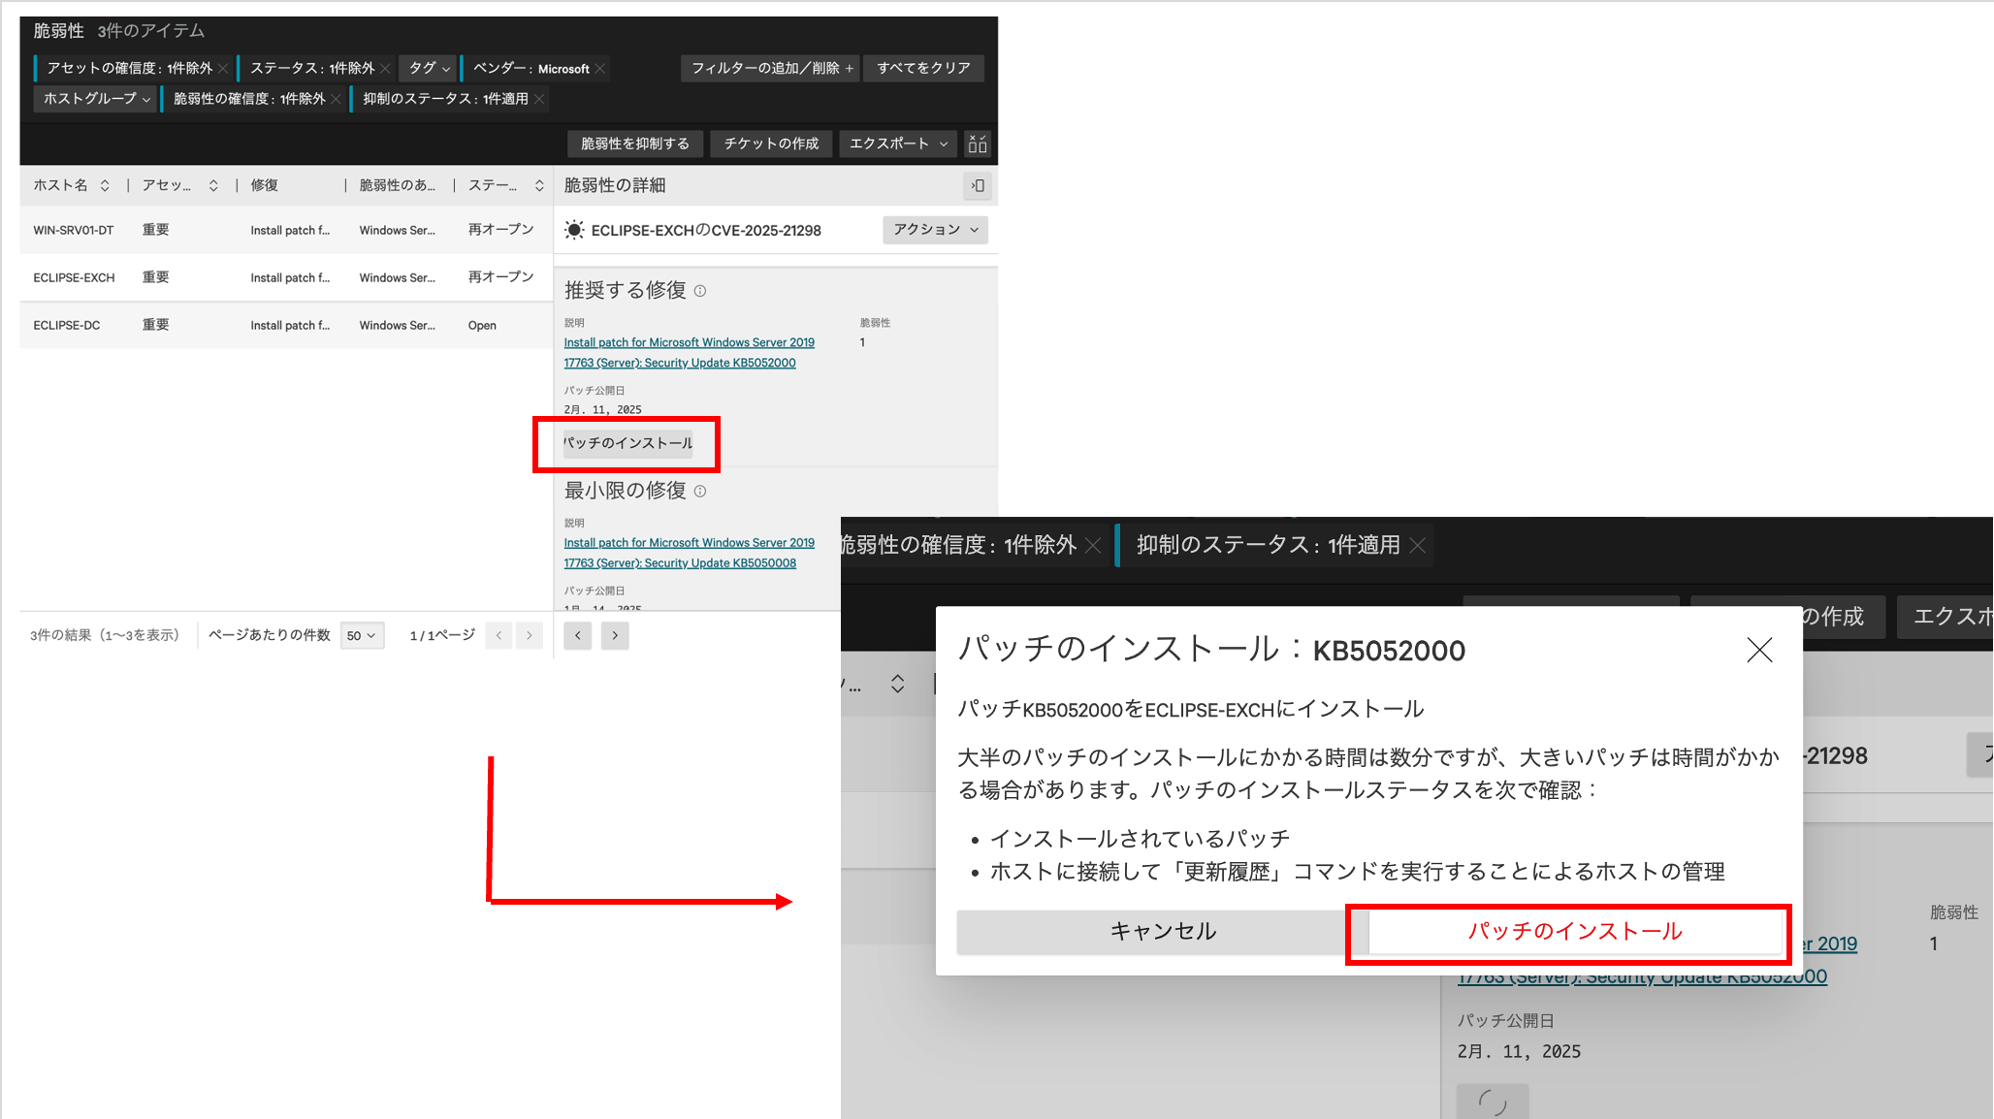Click the 脆弱性のあ... column header
This screenshot has width=1994, height=1119.
(397, 185)
